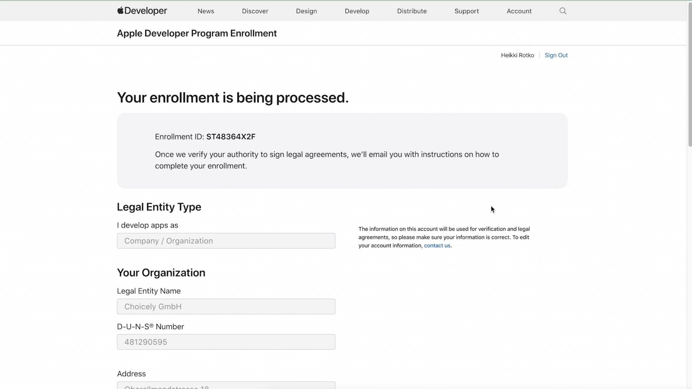Screen dimensions: 692x389
Task: Click the Sign Out link
Action: point(556,55)
